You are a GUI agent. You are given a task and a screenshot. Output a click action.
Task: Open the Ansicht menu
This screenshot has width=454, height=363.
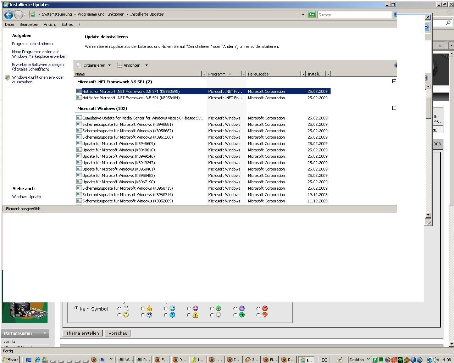click(x=50, y=24)
